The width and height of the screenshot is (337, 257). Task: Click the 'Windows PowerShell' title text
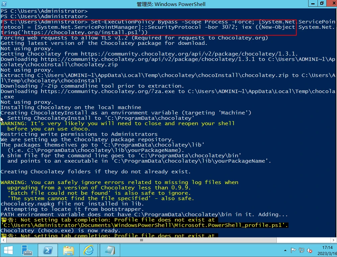(180, 4)
